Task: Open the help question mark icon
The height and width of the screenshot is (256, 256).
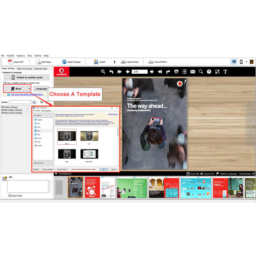Action: (209, 72)
